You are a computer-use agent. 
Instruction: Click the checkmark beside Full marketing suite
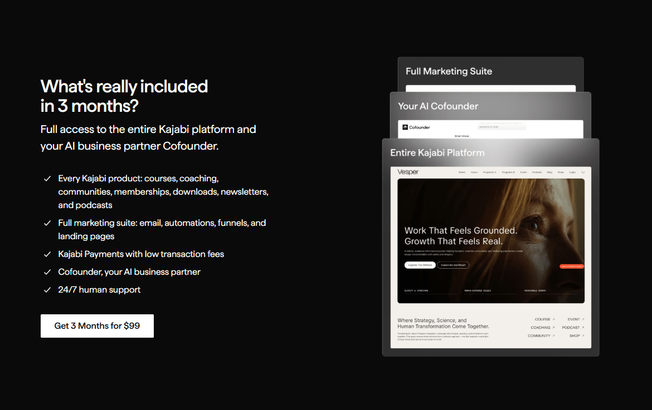point(47,223)
